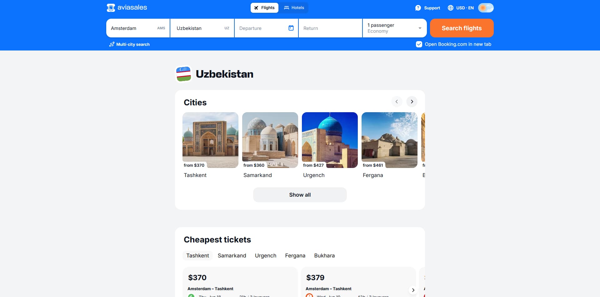The height and width of the screenshot is (297, 600).
Task: Toggle the day/night theme switch
Action: point(486,8)
